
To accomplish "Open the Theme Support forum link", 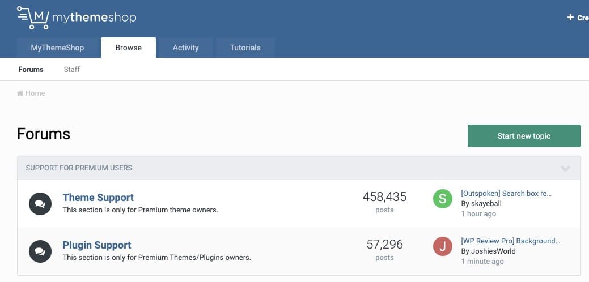I will tap(98, 197).
